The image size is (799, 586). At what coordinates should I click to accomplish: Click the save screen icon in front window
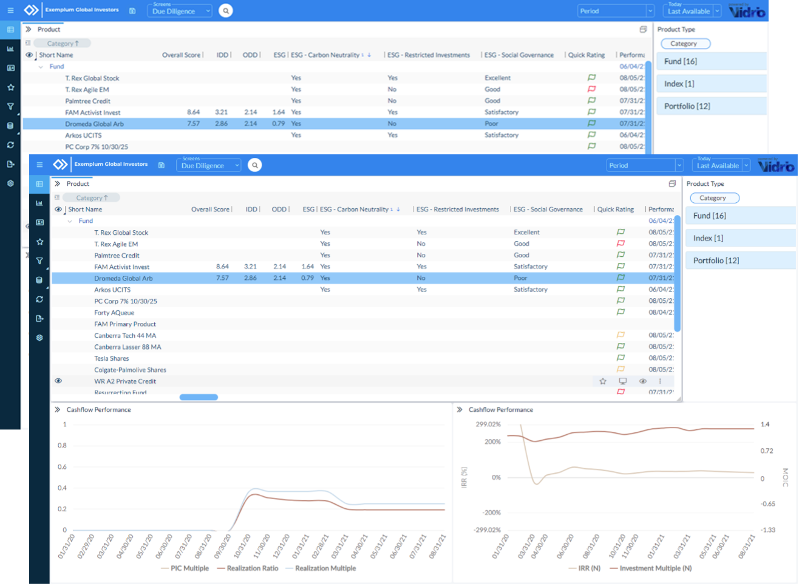coord(161,165)
